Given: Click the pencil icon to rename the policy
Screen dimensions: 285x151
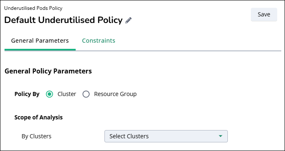Looking at the screenshot, I should click(128, 20).
